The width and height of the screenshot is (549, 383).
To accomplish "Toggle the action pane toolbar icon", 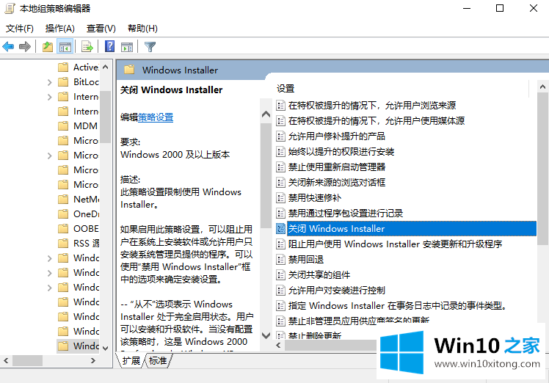I will pyautogui.click(x=127, y=46).
